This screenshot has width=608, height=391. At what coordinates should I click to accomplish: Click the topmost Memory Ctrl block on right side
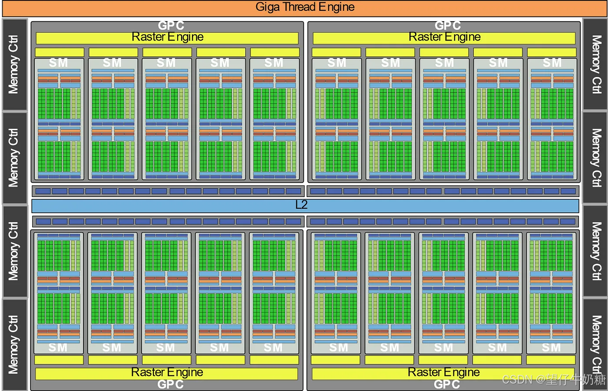(x=595, y=64)
